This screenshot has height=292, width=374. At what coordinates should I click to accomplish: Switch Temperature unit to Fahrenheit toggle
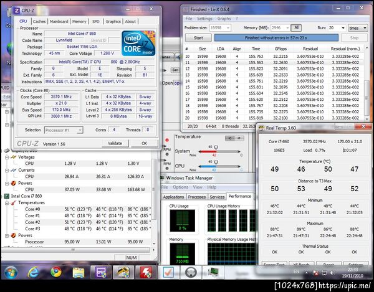pos(239,138)
